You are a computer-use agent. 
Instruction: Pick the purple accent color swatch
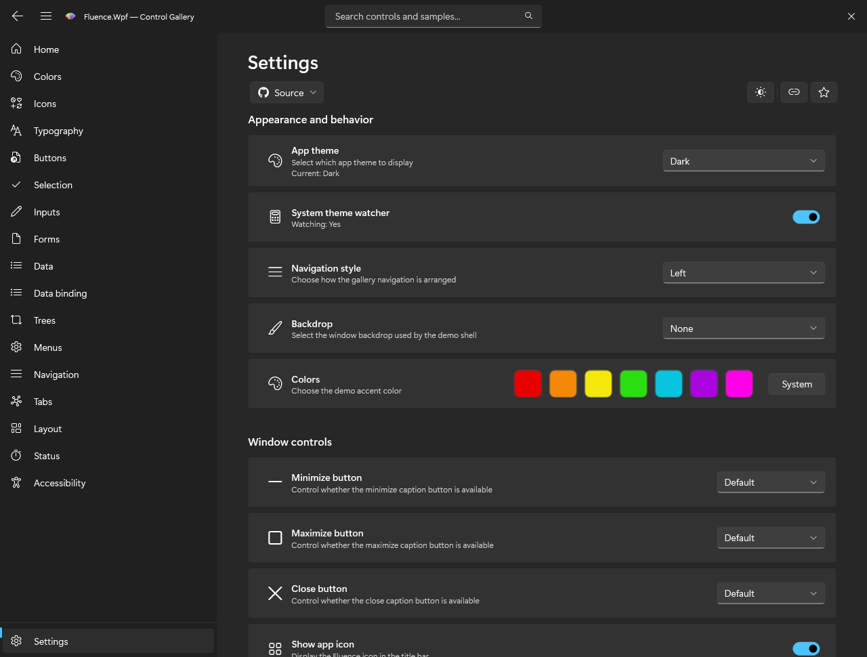(704, 384)
